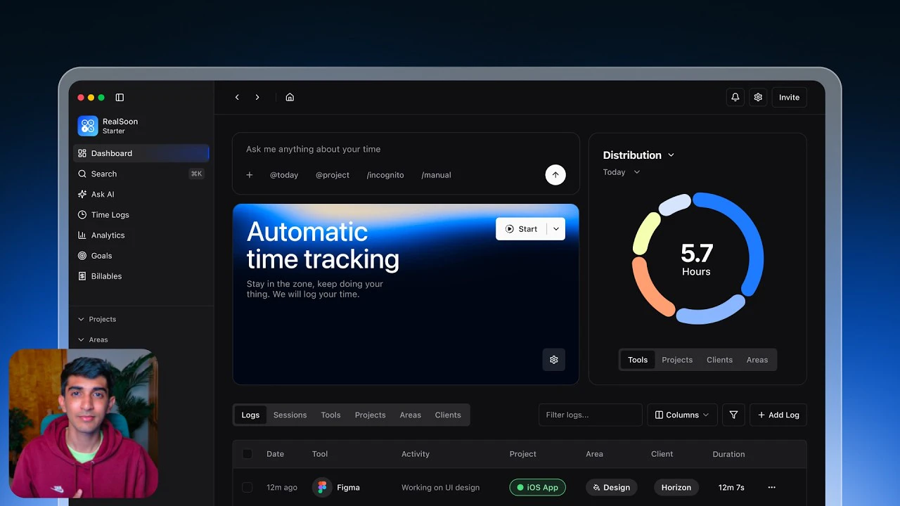
Task: Click the Duration column header
Action: [x=728, y=454]
